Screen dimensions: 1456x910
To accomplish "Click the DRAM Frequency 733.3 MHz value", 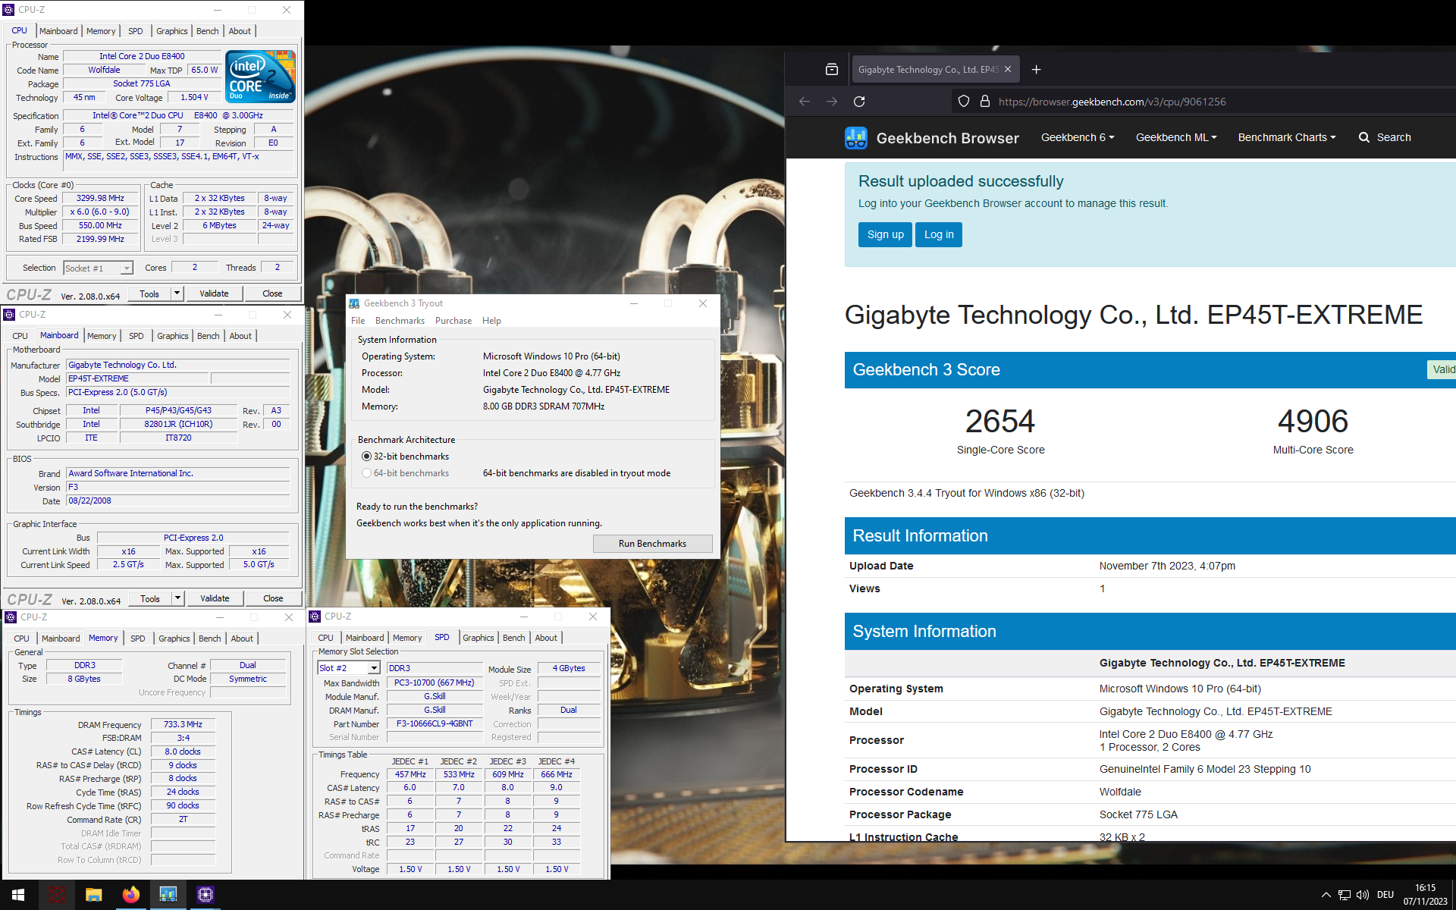I will click(183, 724).
